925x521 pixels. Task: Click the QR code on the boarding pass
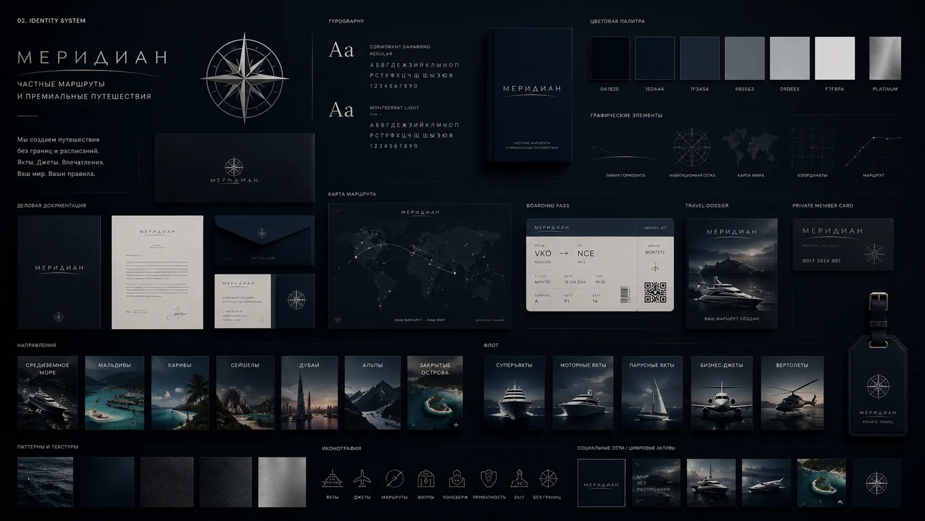[x=655, y=292]
